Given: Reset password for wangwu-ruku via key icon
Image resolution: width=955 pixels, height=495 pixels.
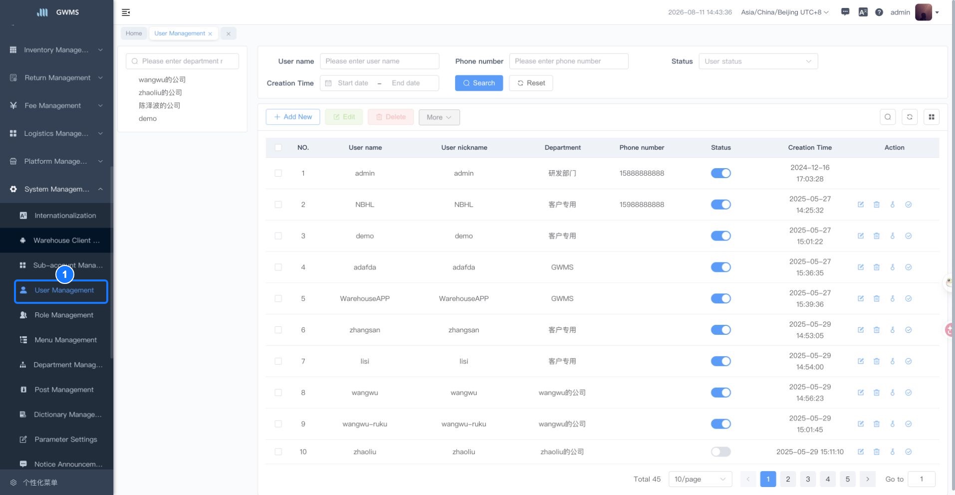Looking at the screenshot, I should coord(893,424).
